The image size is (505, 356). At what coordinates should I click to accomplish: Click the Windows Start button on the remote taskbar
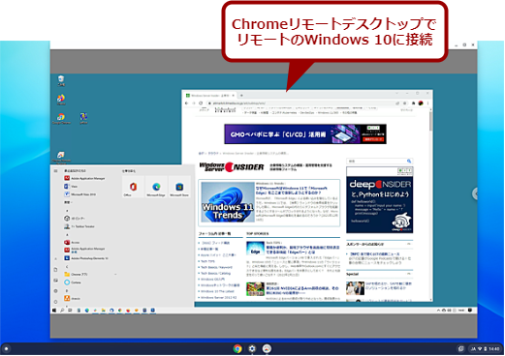pos(54,311)
